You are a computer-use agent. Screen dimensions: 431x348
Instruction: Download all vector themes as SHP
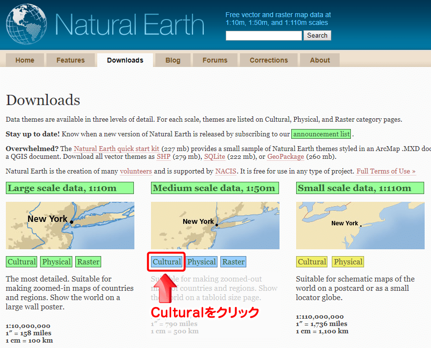[164, 157]
